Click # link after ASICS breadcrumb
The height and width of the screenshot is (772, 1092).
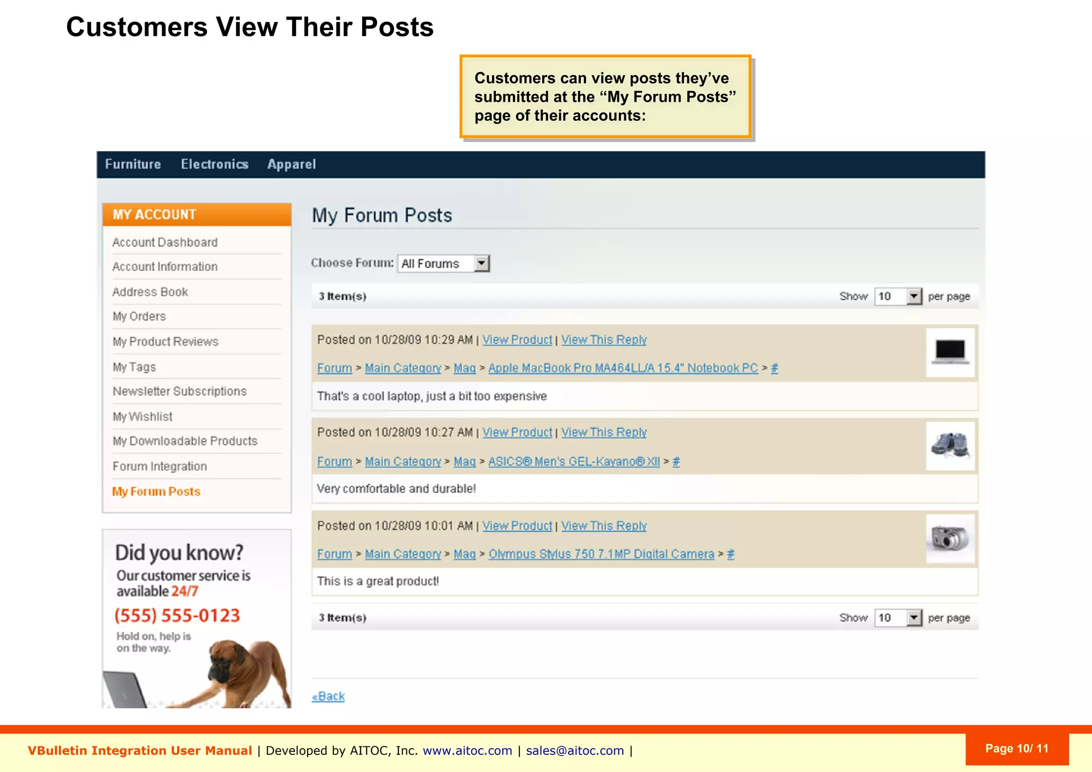click(x=676, y=461)
